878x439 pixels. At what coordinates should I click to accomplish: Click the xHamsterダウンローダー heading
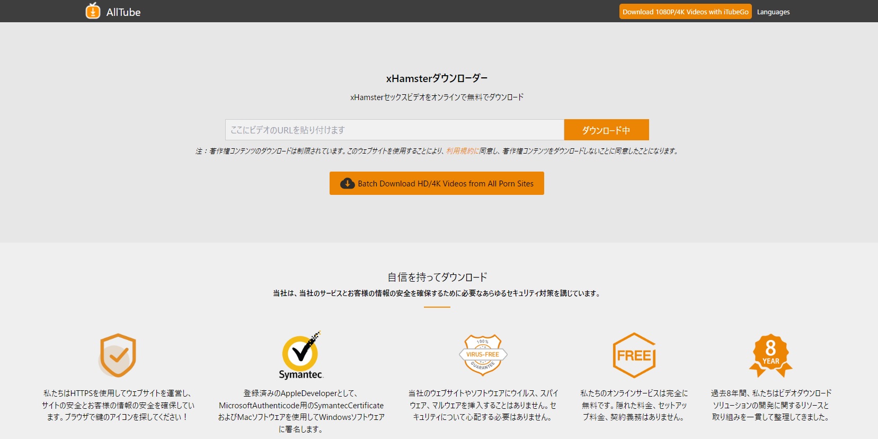click(437, 78)
